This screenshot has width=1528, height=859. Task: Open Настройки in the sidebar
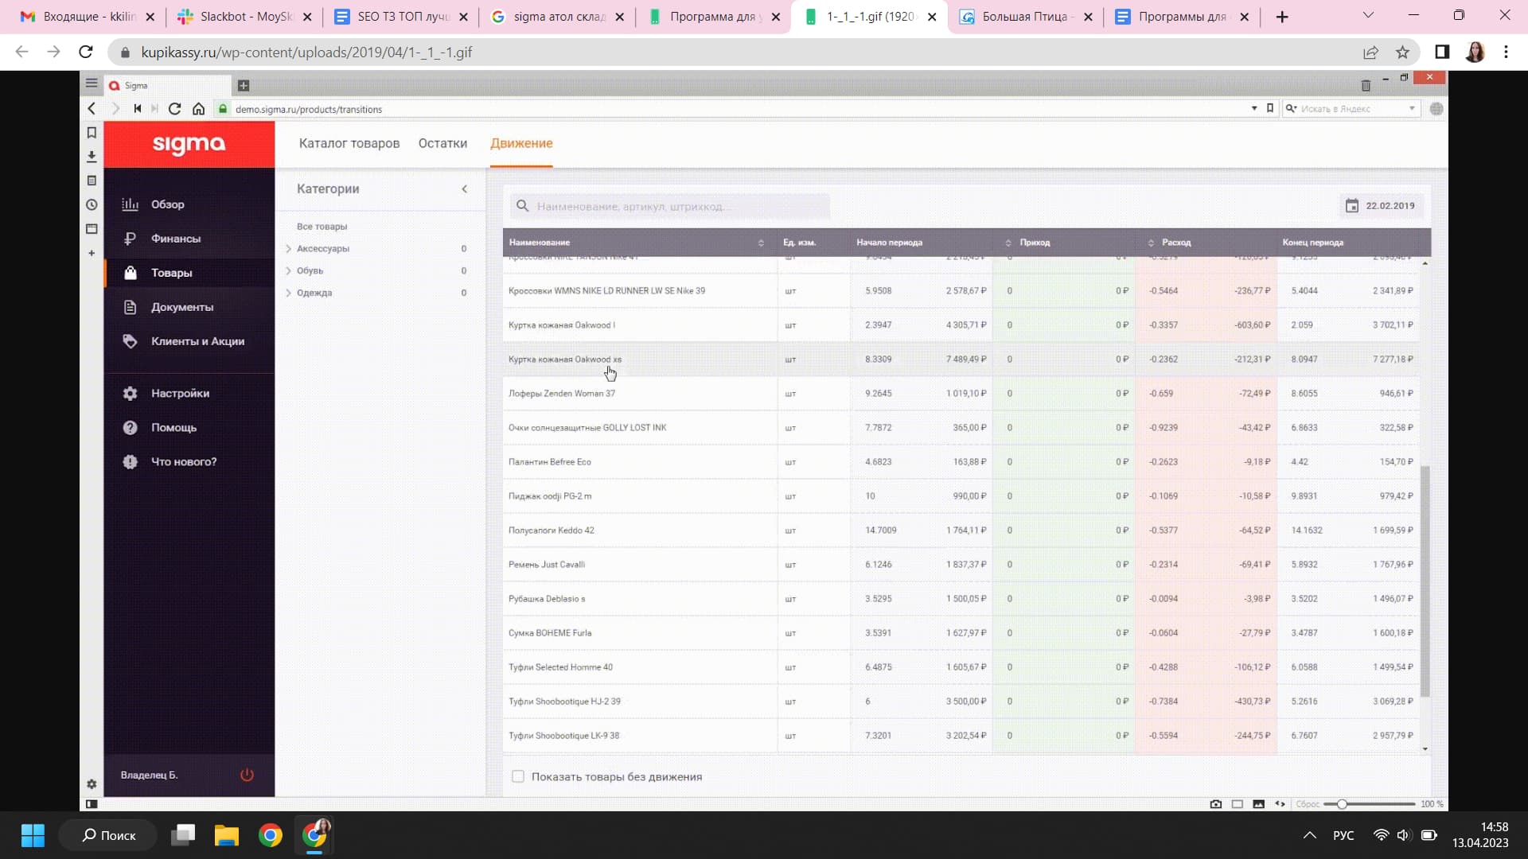click(x=180, y=394)
